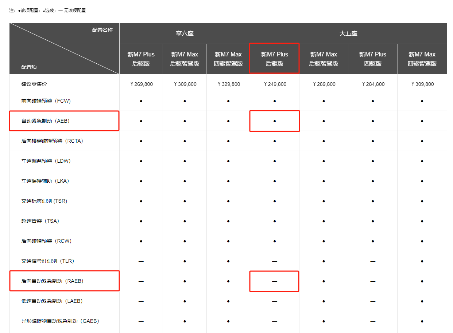Select the 异形障碍物自动紧急制动（GAEB）row label
Viewport: 453px width, 333px height.
coord(60,321)
